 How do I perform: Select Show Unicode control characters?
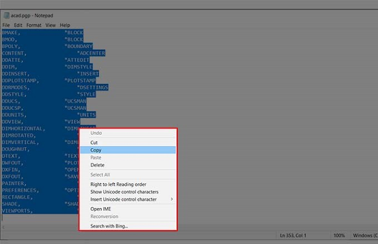click(128, 192)
